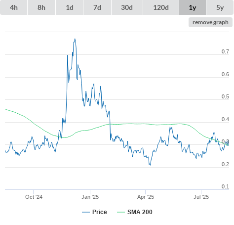Choose the 1d chart interval
Viewport: 234px width, 225px height.
[x=70, y=7]
